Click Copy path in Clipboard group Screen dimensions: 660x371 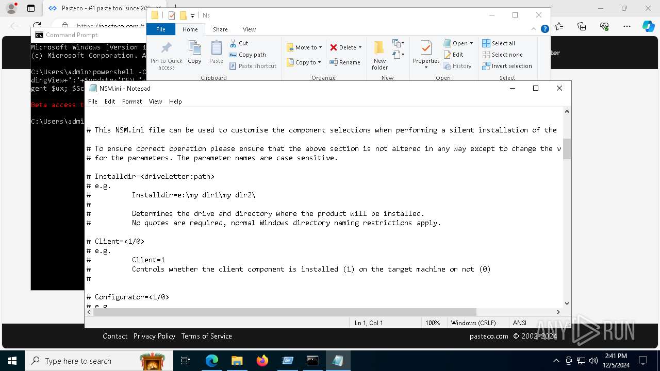coord(247,55)
